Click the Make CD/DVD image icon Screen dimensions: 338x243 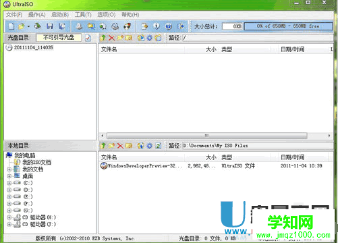point(79,26)
